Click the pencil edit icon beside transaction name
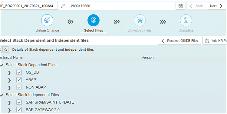Screen dimensions: 227x114 pyautogui.click(x=63, y=6)
